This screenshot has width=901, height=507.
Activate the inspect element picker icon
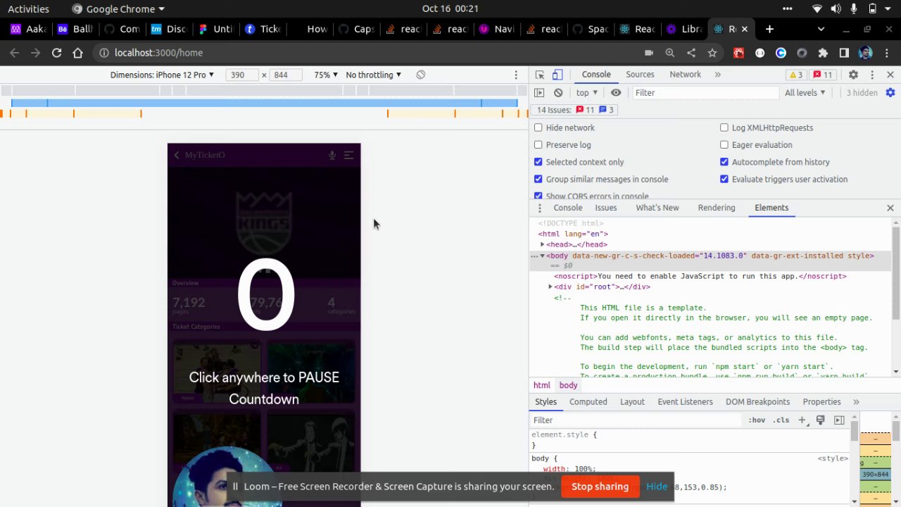tap(540, 75)
